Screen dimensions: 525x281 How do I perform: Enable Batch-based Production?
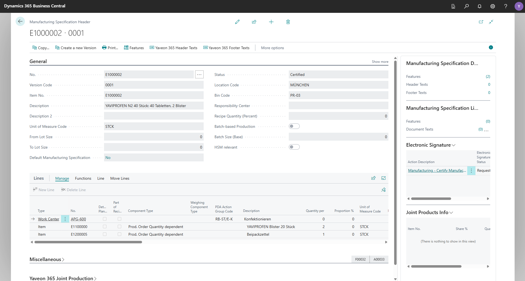(x=295, y=126)
